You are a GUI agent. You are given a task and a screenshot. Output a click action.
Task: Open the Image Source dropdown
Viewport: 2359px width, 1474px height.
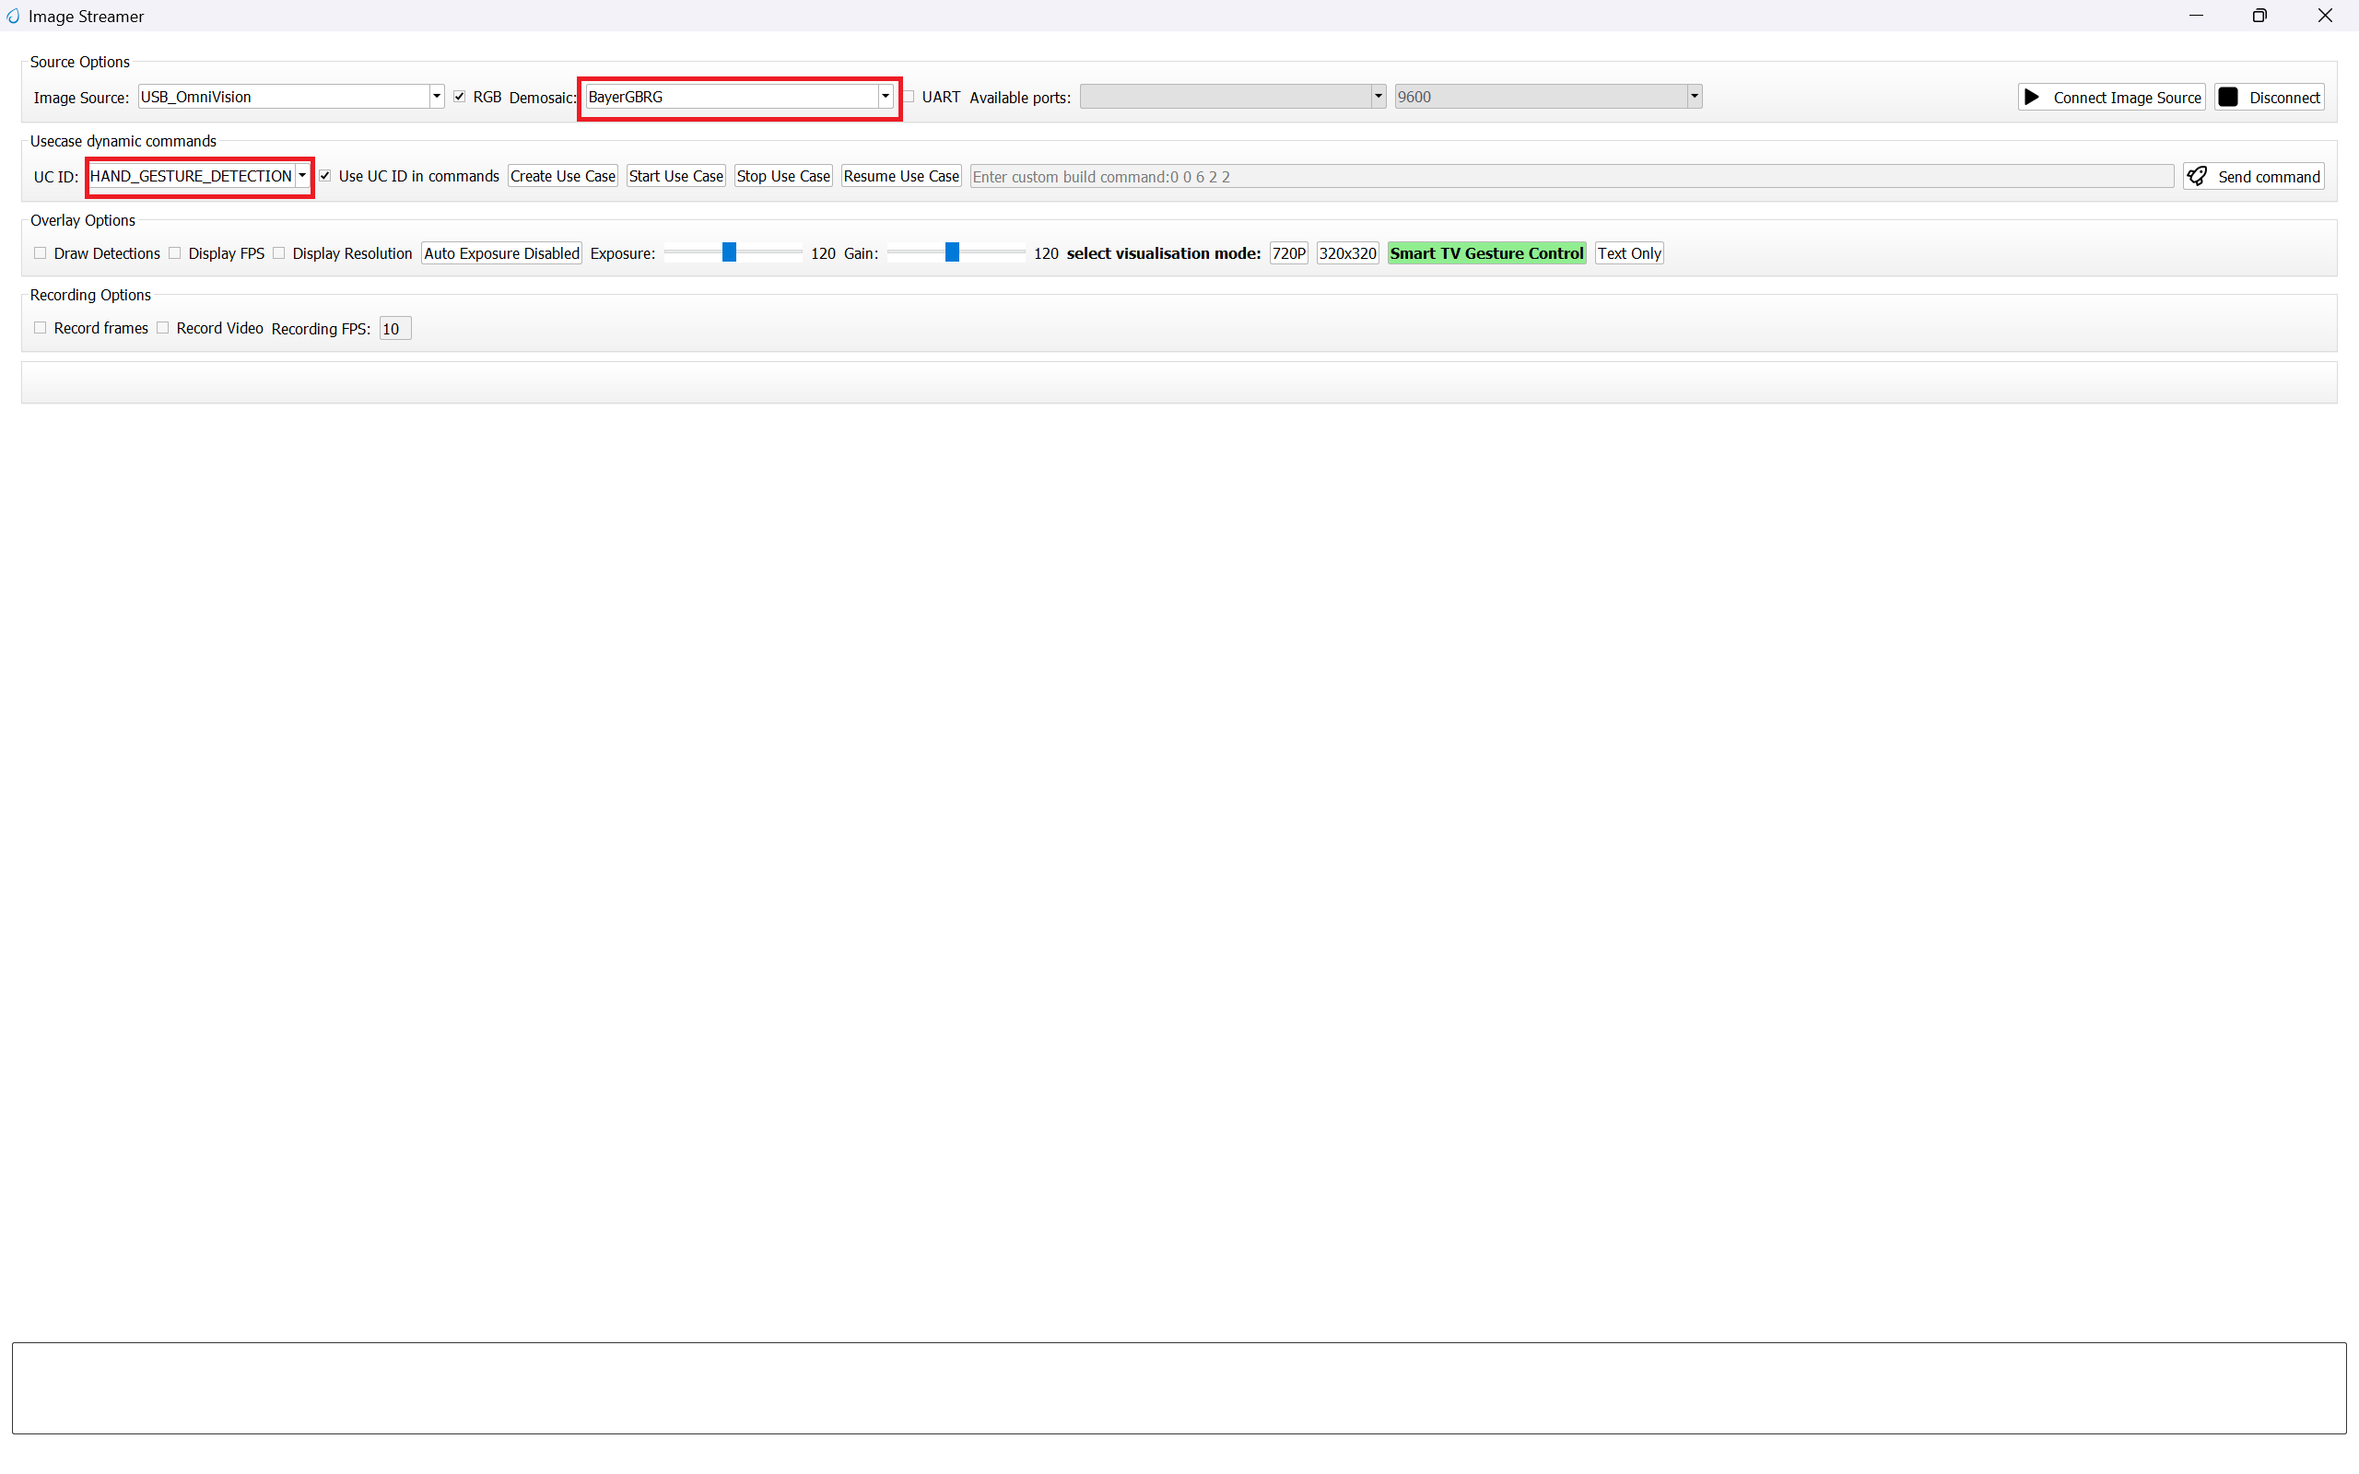coord(436,97)
